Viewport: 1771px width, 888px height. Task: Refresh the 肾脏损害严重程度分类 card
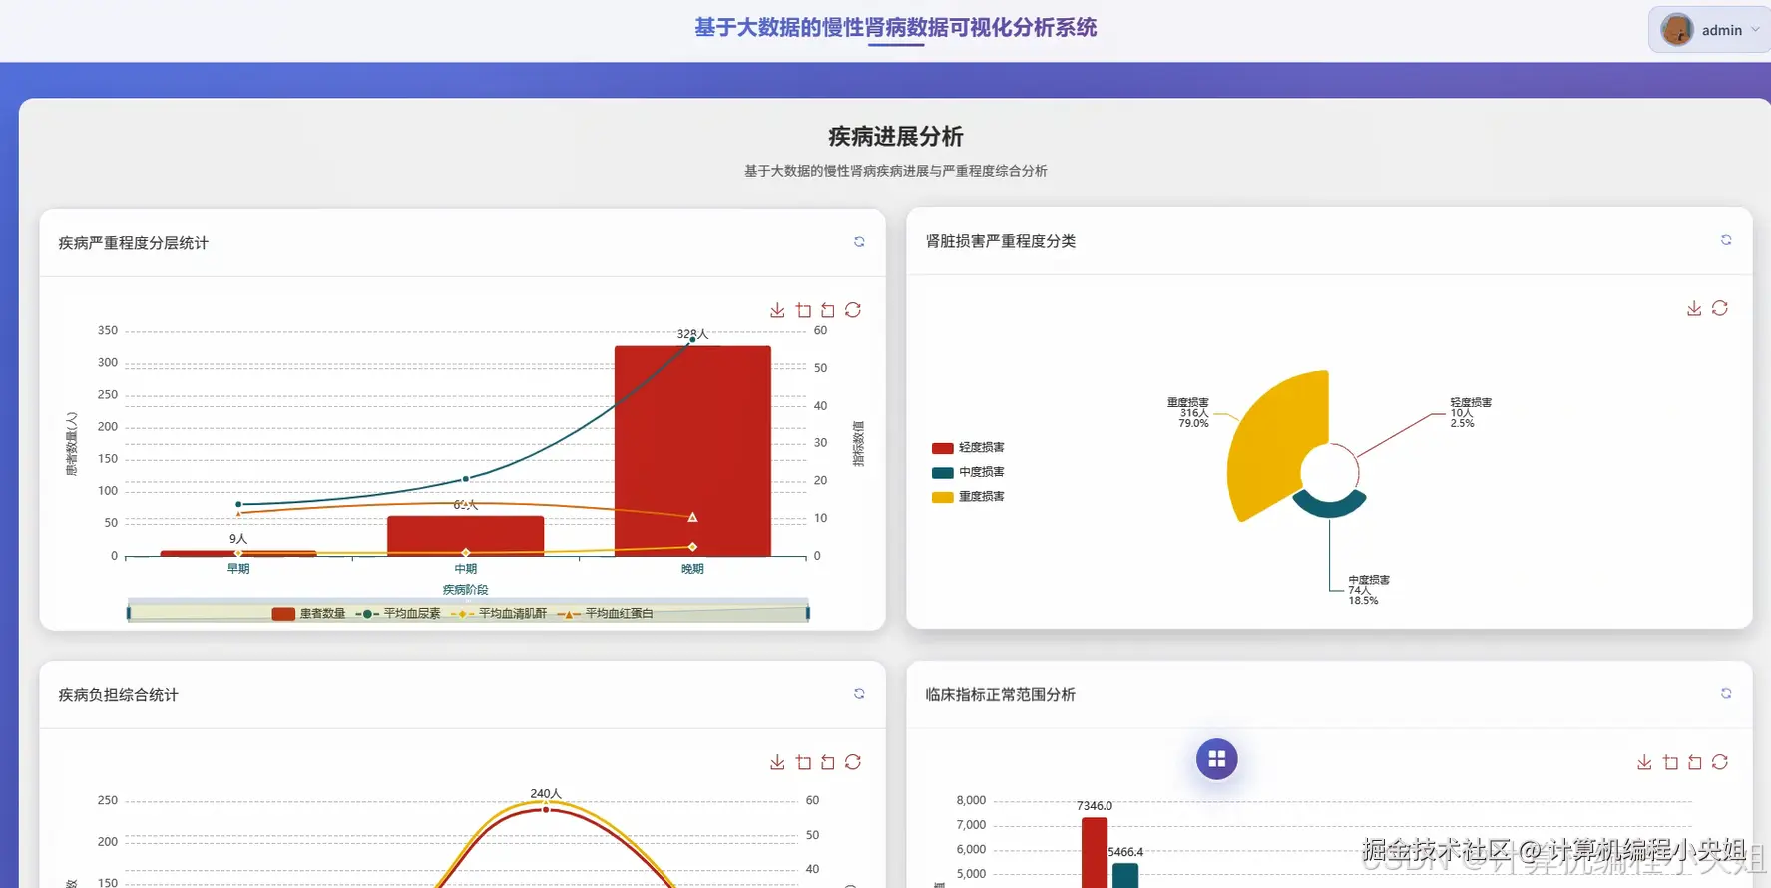tap(1726, 240)
